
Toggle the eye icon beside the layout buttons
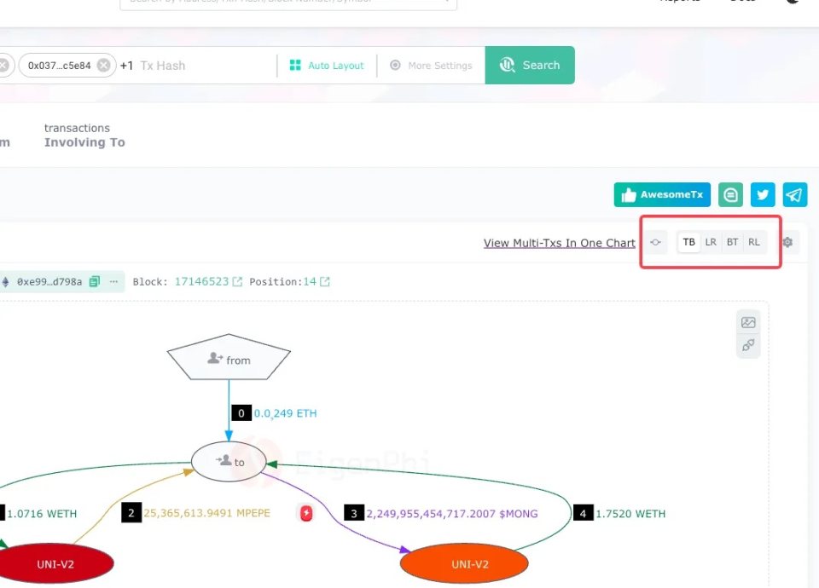click(x=655, y=242)
